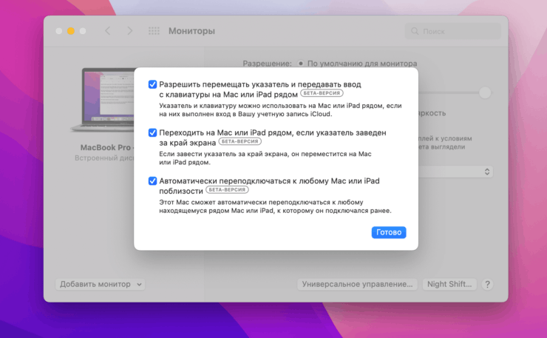Close the Мониторы window
The height and width of the screenshot is (338, 547).
point(59,31)
